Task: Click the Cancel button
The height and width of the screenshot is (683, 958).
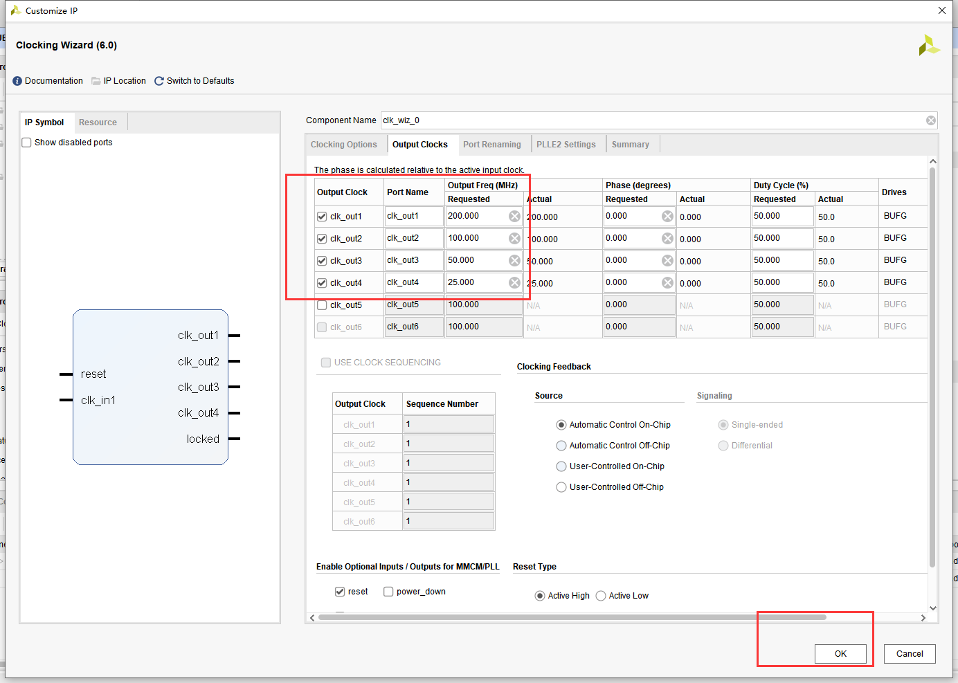Action: (x=910, y=654)
